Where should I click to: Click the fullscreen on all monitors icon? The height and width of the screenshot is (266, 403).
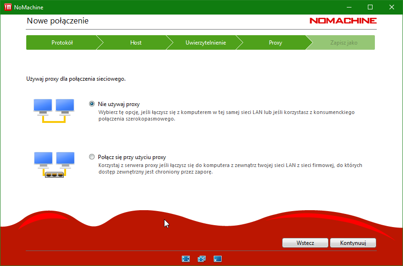pos(201,258)
